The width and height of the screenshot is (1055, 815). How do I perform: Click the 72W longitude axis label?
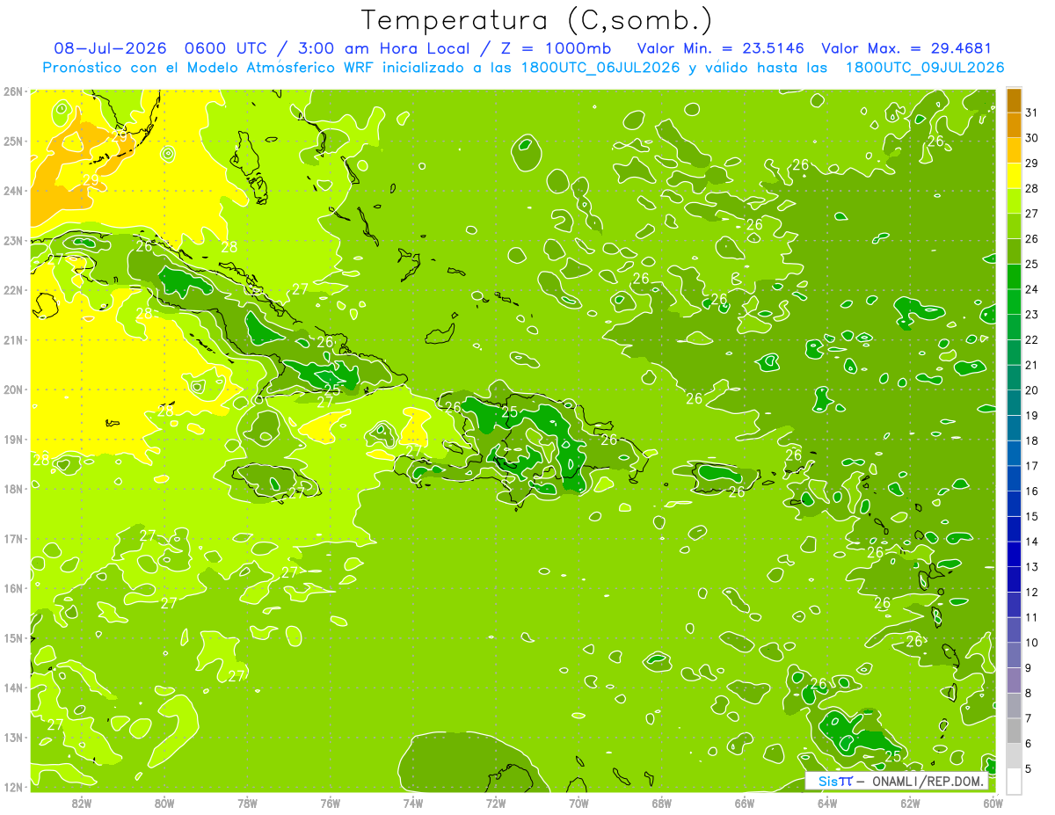(496, 804)
